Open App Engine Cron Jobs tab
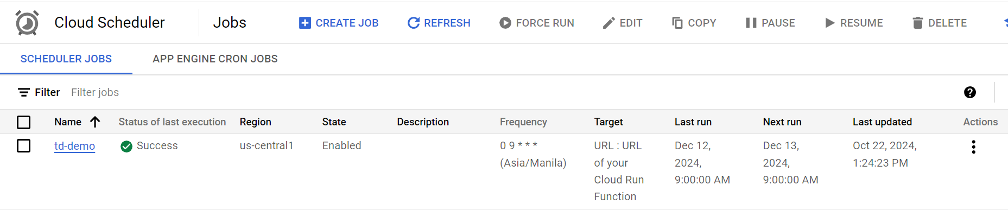Viewport: 1008px width, 210px height. (215, 59)
